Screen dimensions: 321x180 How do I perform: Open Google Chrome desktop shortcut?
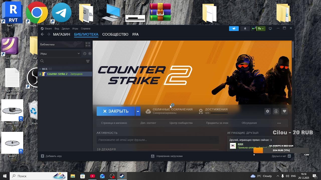[37, 14]
